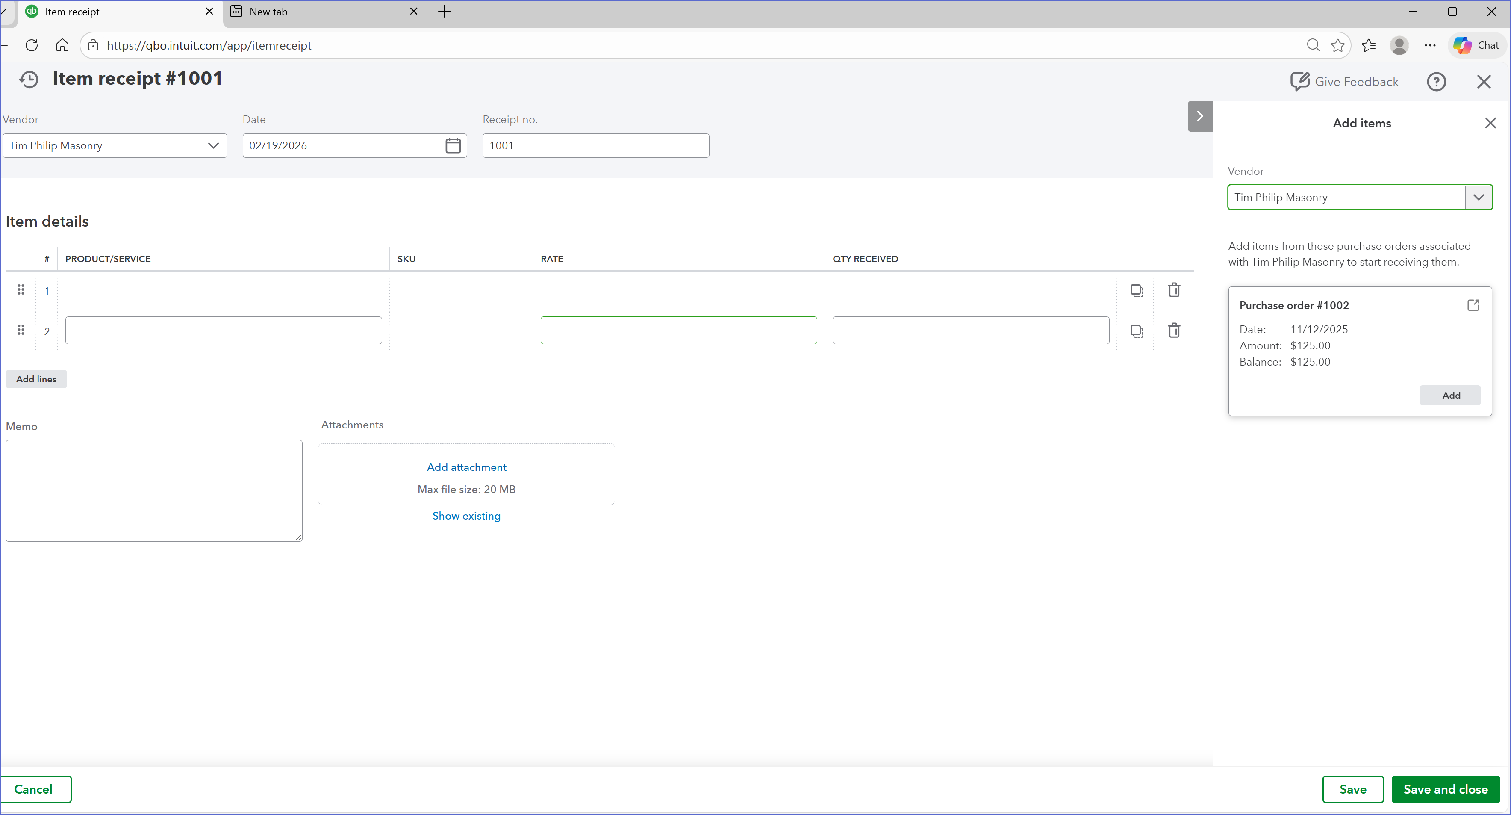The image size is (1511, 815).
Task: Open the help question mark icon
Action: pyautogui.click(x=1436, y=82)
